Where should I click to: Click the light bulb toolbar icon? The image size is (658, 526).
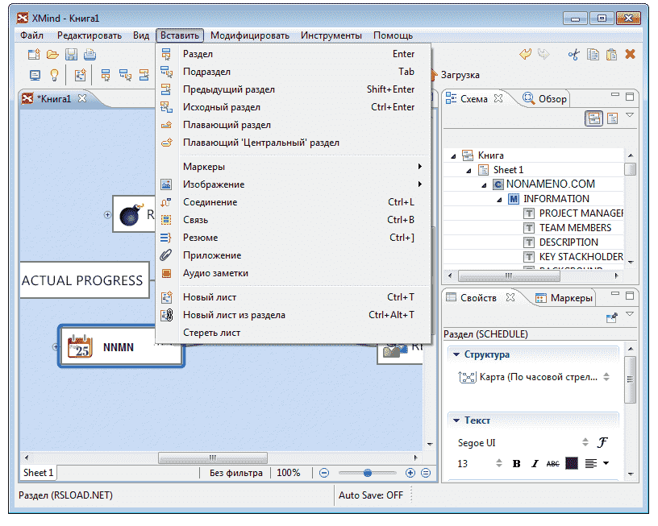54,75
